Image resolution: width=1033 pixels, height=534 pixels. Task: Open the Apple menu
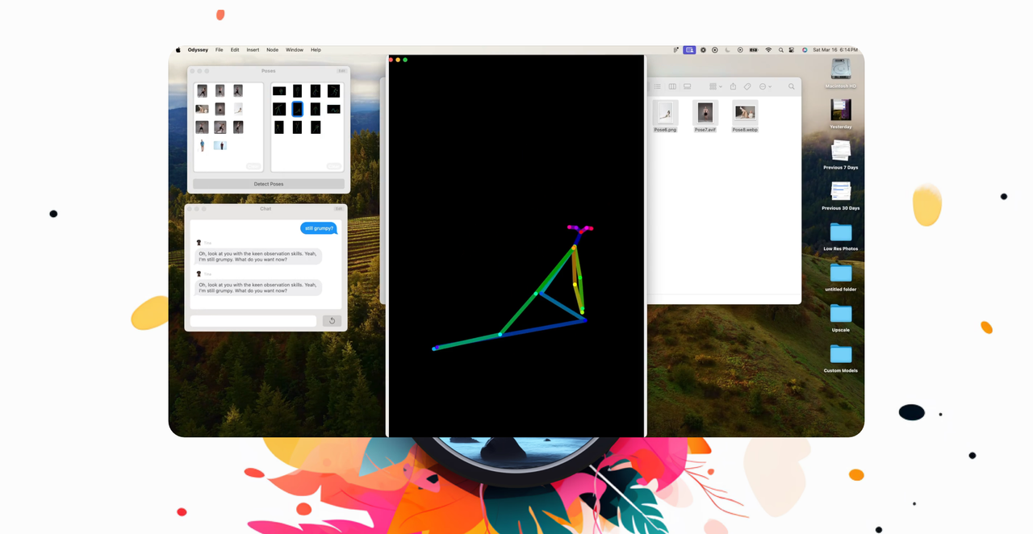pos(178,50)
